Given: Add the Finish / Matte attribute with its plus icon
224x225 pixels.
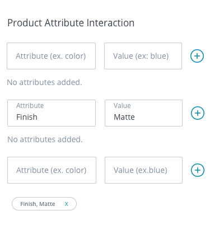Looking at the screenshot, I should point(198,113).
